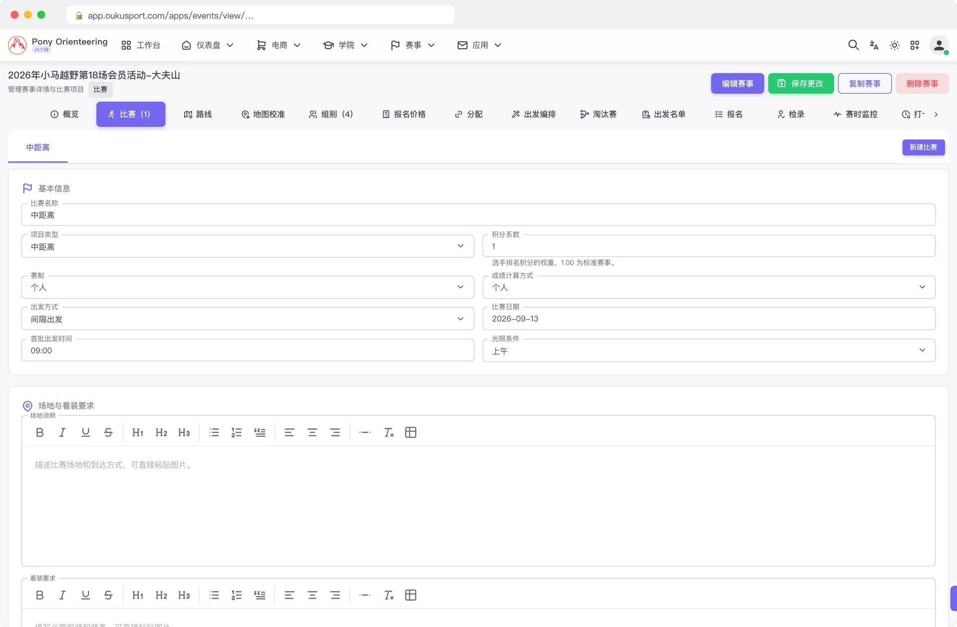Expand the 光照条件 dropdown
Viewport: 957px width, 627px height.
click(x=709, y=351)
